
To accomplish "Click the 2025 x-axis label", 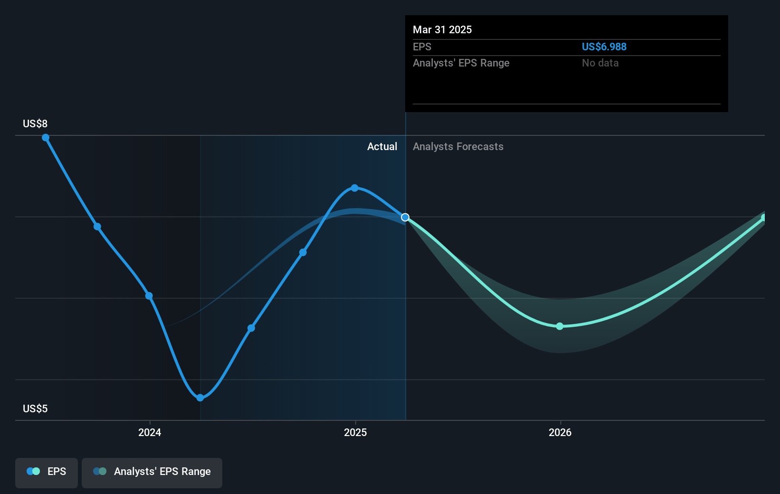I will click(355, 432).
